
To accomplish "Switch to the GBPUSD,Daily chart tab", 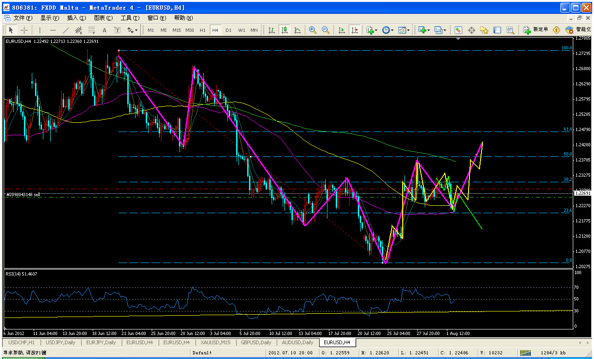I will tap(255, 342).
